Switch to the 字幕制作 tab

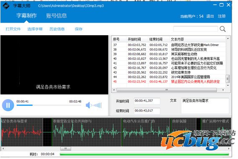pos(26,15)
